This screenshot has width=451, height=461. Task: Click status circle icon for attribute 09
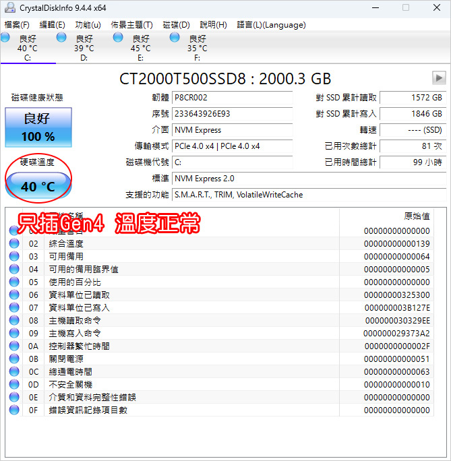tap(14, 333)
